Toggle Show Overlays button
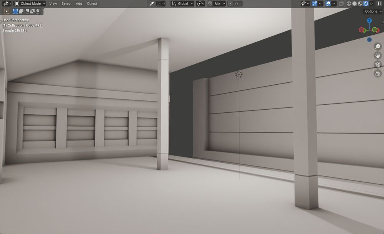Screen dimensions: 384x234 [328, 3]
